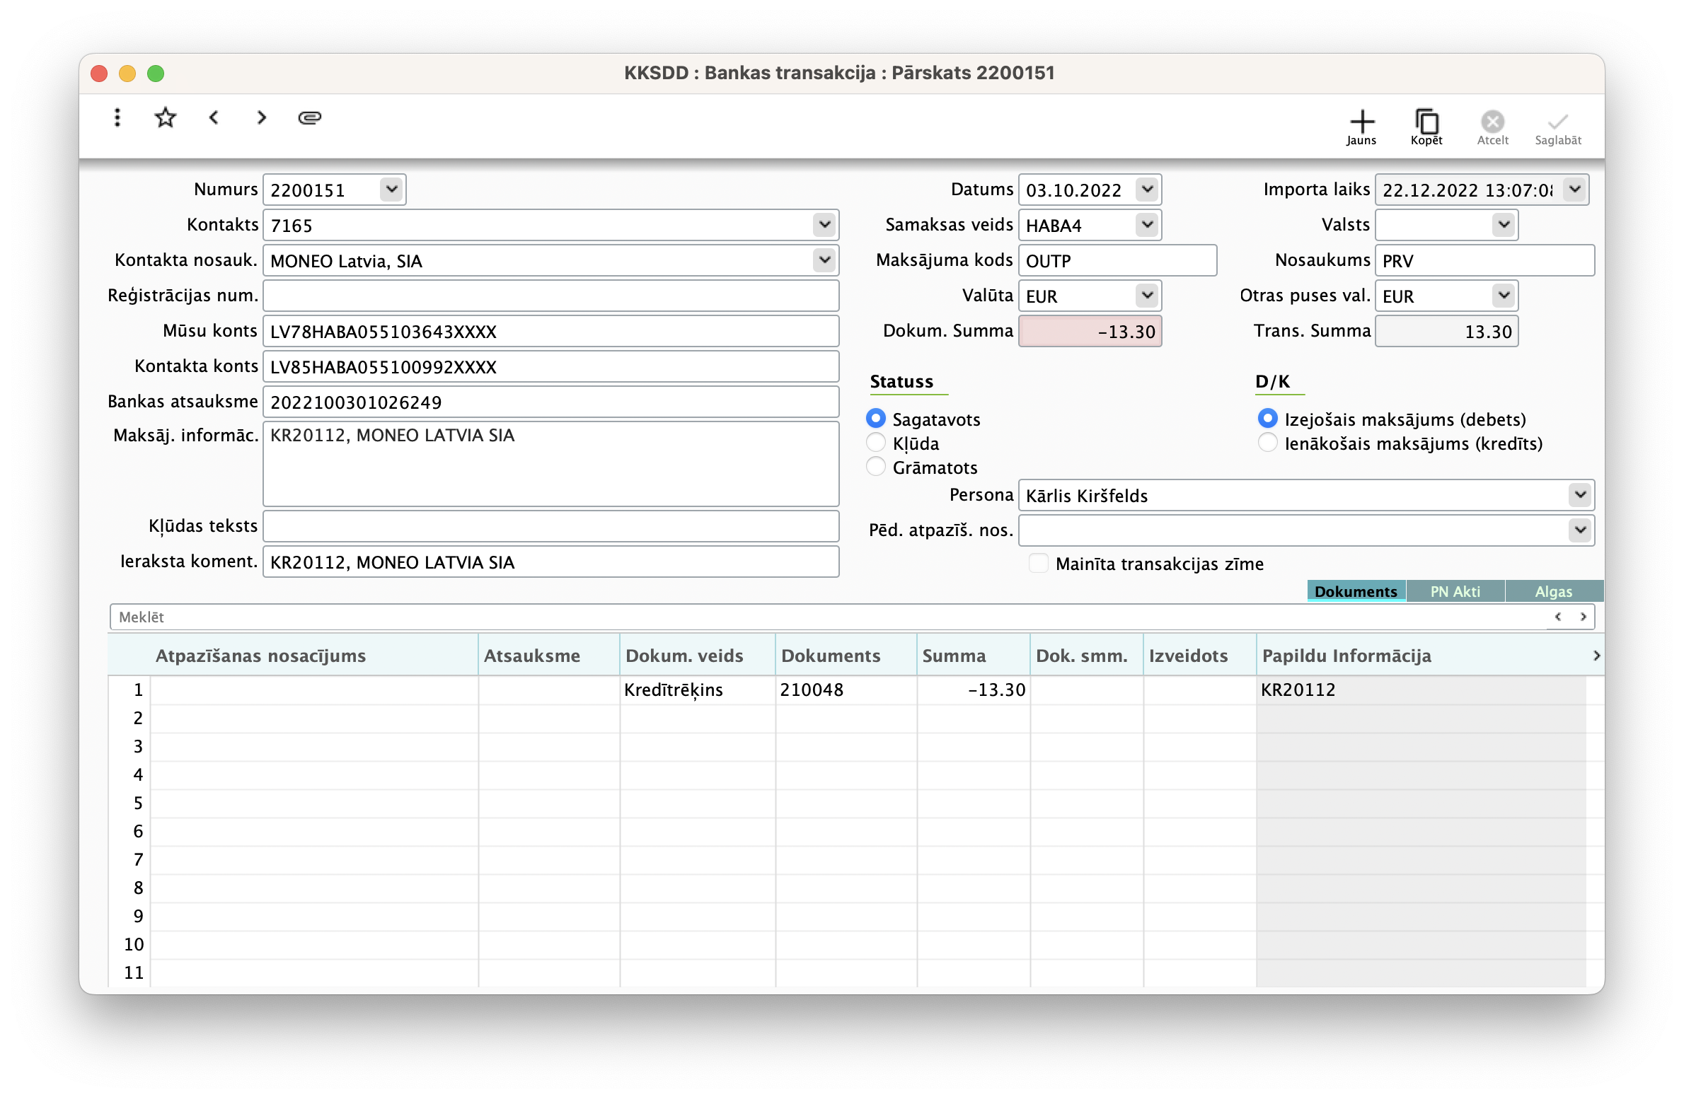Click the Reģistrācijas num. input field

550,296
